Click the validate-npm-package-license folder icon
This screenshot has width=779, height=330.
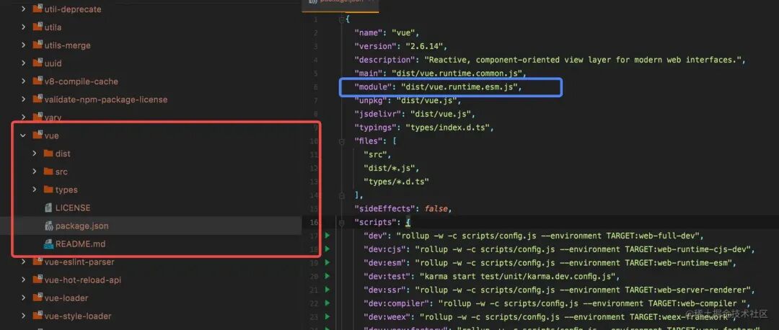point(38,99)
